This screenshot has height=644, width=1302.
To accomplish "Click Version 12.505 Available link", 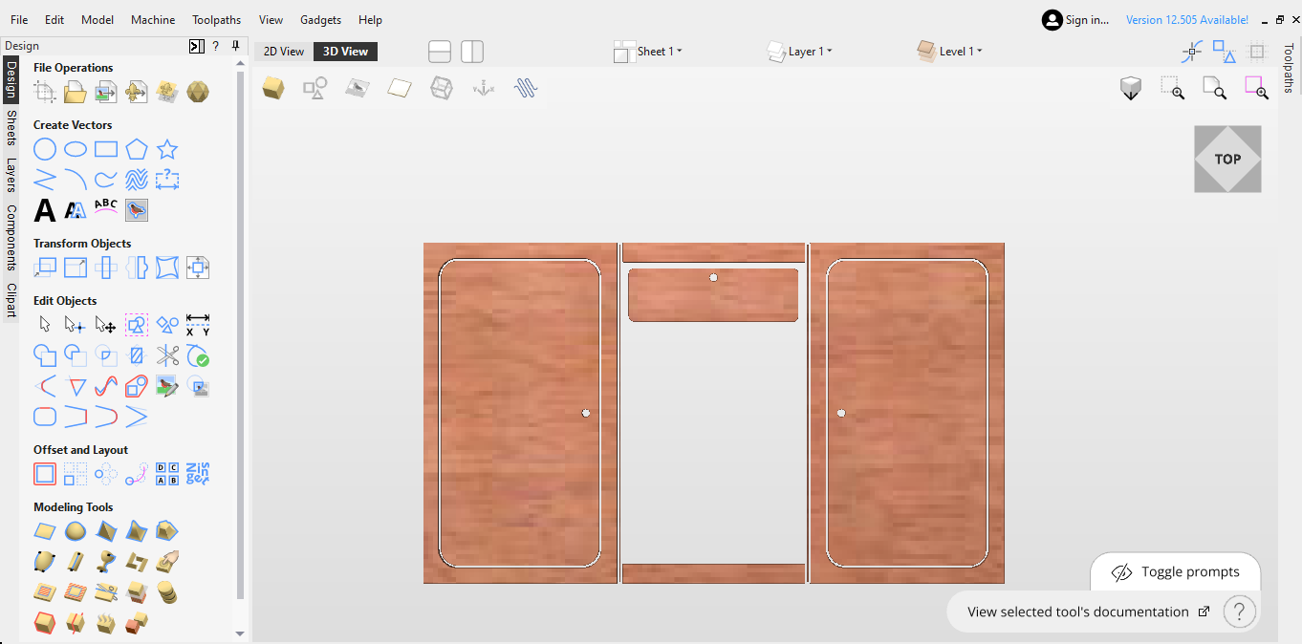I will click(1186, 20).
